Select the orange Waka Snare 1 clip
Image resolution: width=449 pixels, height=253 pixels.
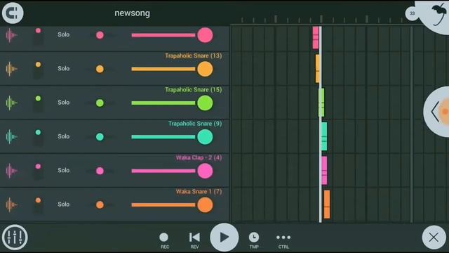point(327,205)
